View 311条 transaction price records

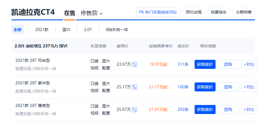pos(183,64)
